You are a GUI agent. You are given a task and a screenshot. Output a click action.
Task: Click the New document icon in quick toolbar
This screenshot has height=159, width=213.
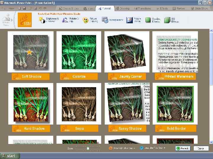tap(20, 8)
